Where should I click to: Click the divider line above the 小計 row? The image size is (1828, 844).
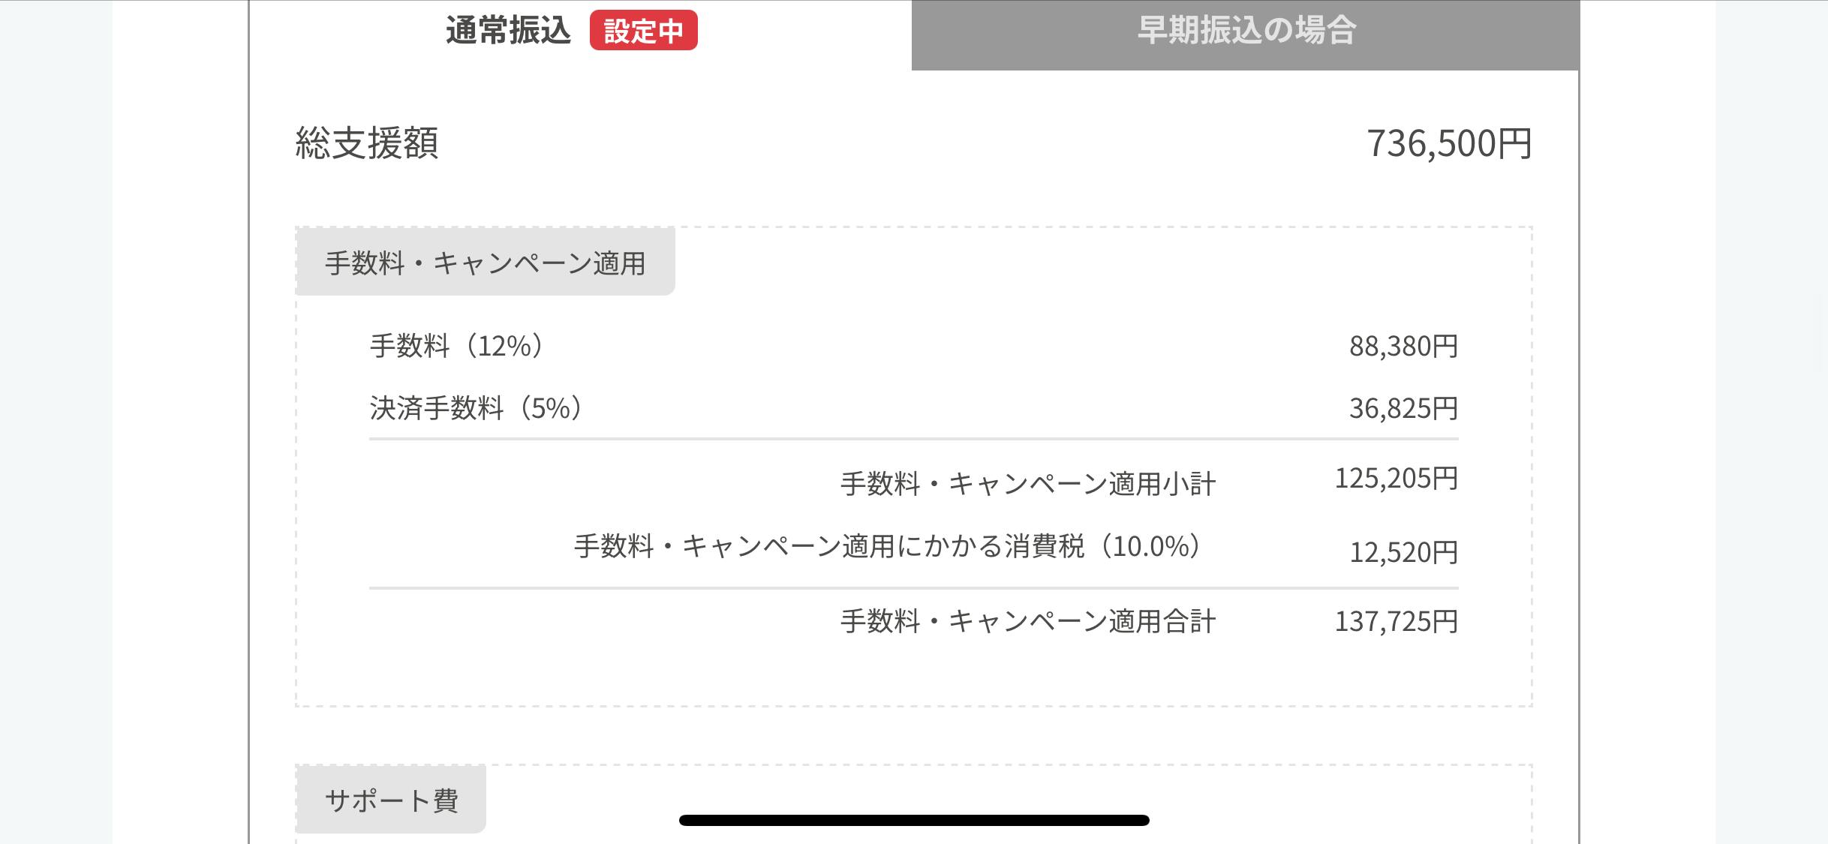pyautogui.click(x=913, y=439)
